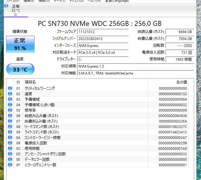Click status orb for 0F エラーログエントリー数
This screenshot has width=201, height=180.
(10, 165)
